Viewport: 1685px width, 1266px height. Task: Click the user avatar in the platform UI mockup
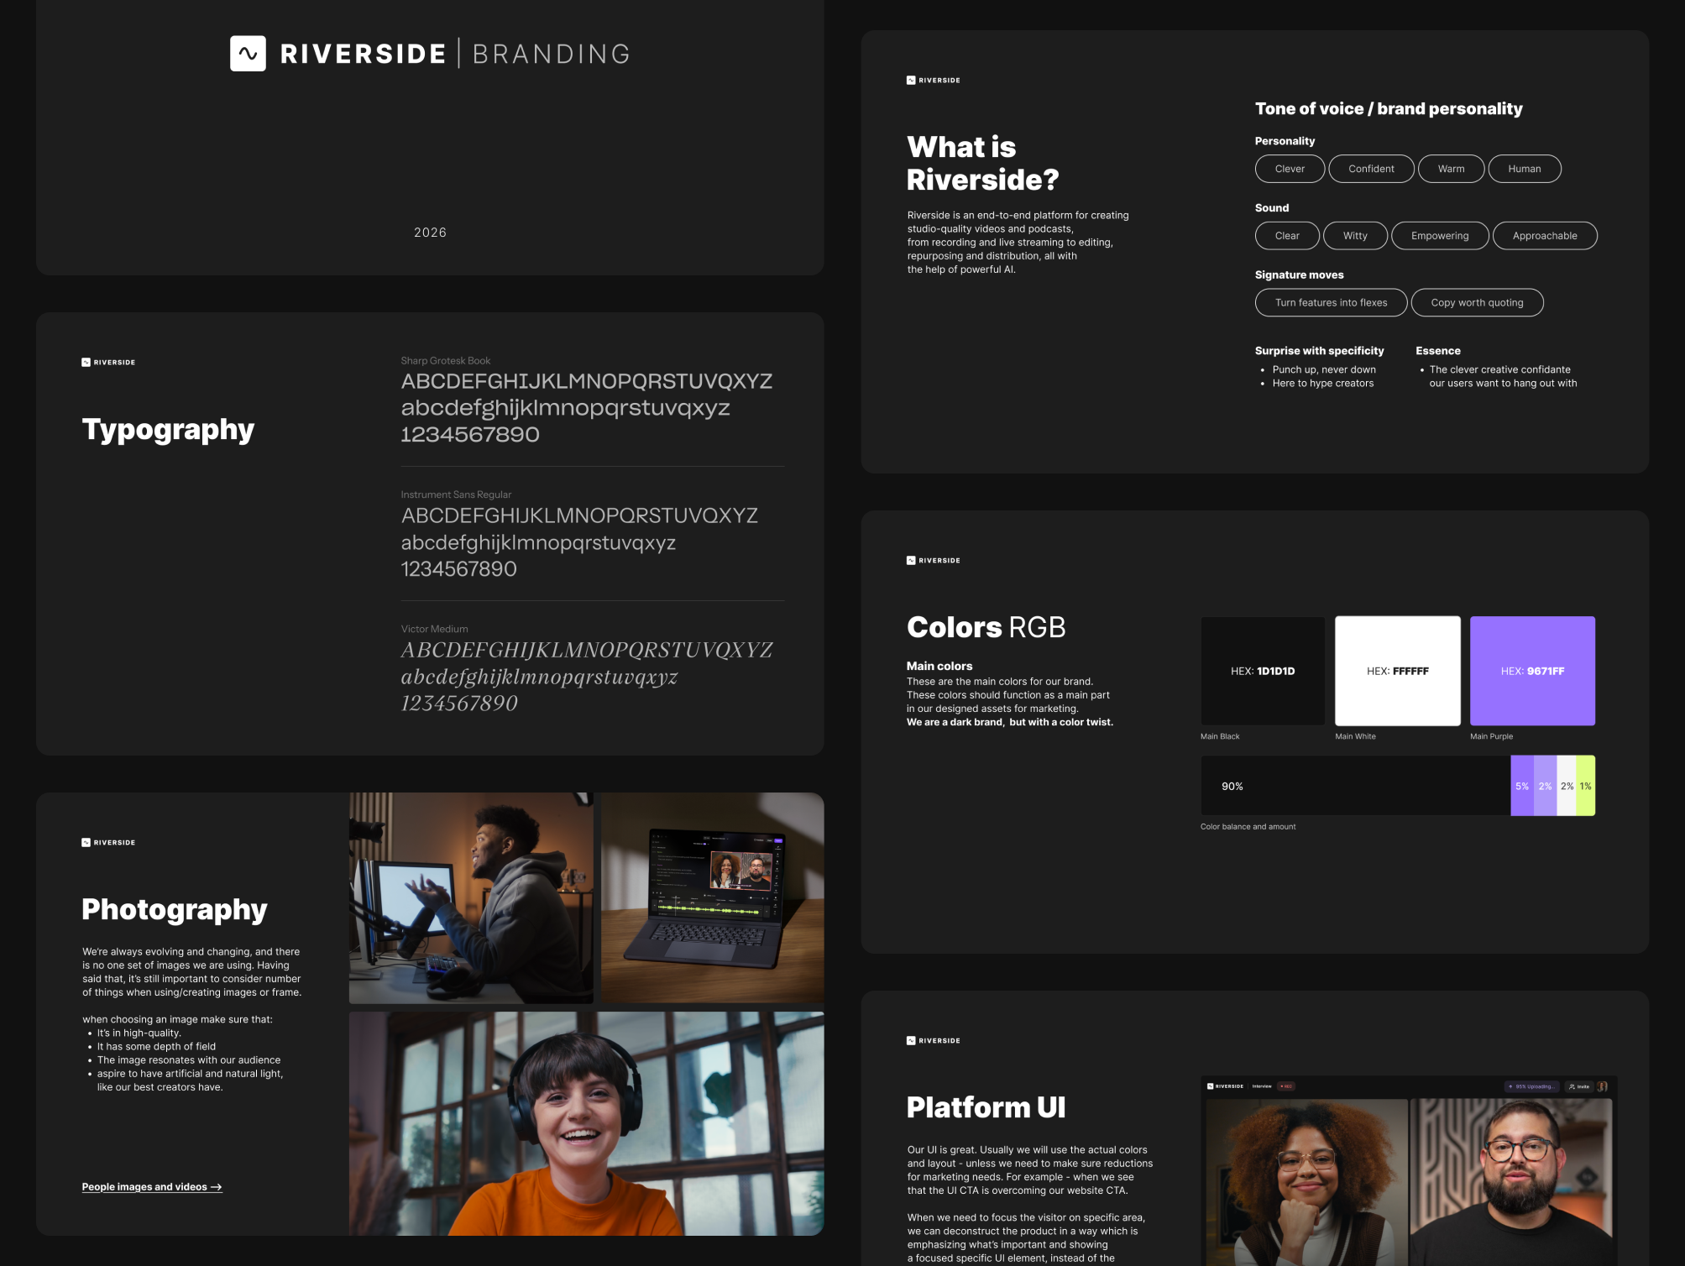point(1602,1086)
